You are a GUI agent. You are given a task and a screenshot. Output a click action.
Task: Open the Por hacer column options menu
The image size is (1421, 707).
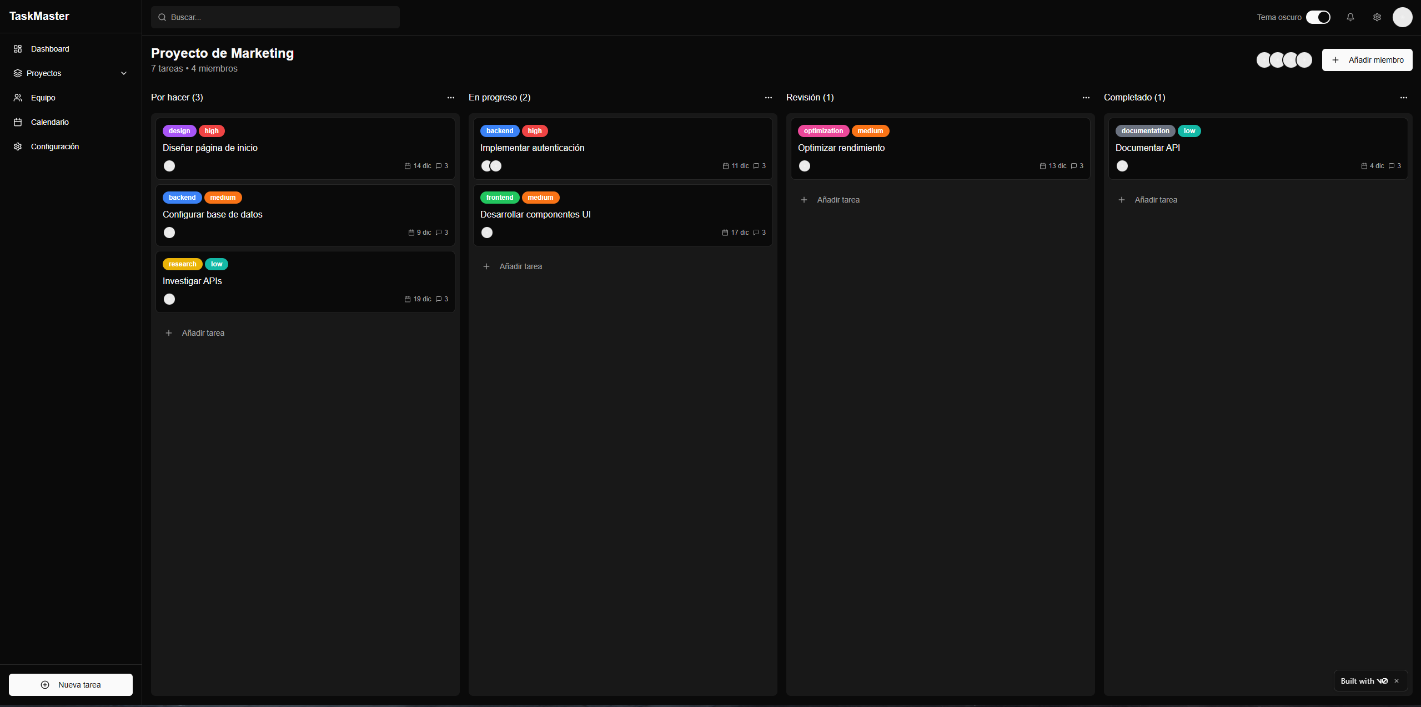[x=450, y=98]
